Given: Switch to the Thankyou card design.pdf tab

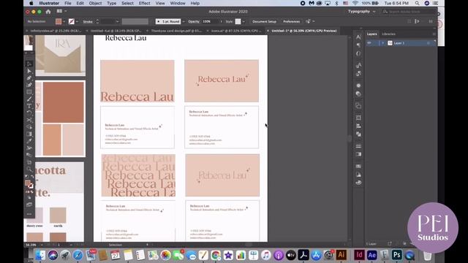Looking at the screenshot, I should 176,31.
